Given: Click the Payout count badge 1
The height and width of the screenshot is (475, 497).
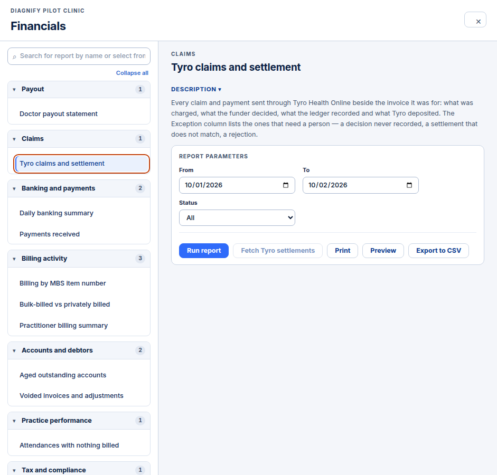Looking at the screenshot, I should pos(140,89).
